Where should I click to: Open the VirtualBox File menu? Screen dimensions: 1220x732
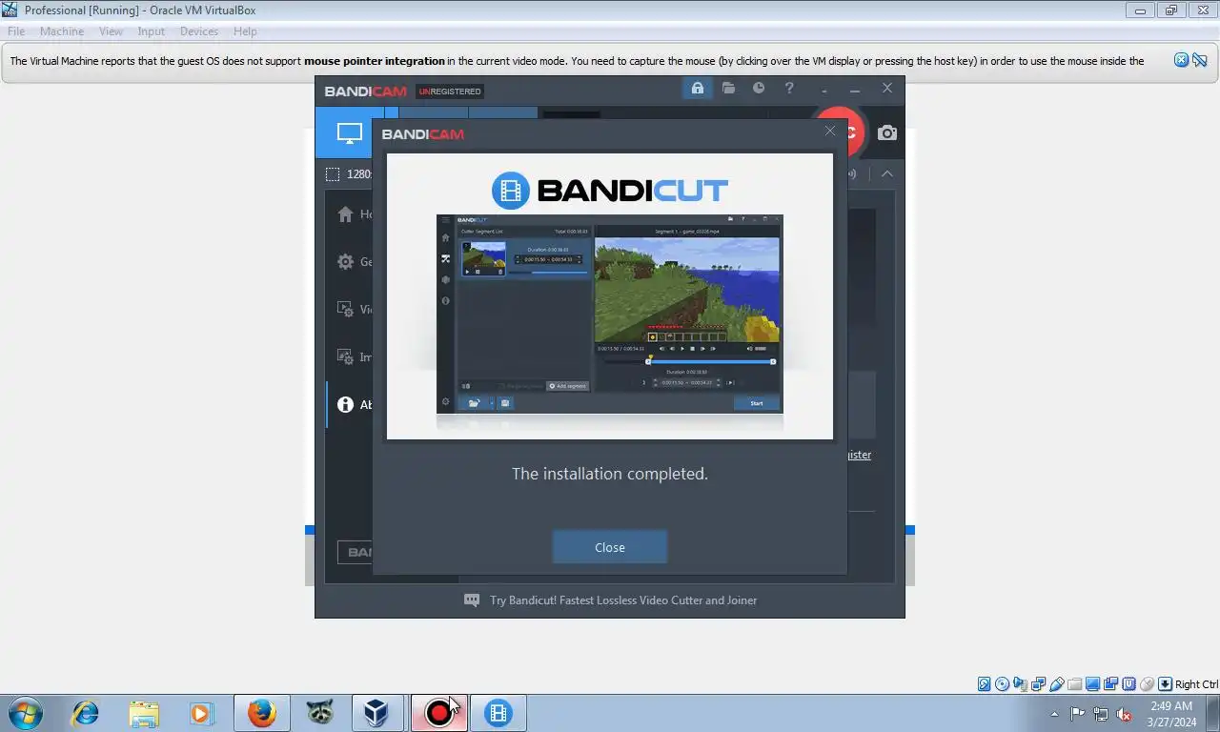pos(16,31)
